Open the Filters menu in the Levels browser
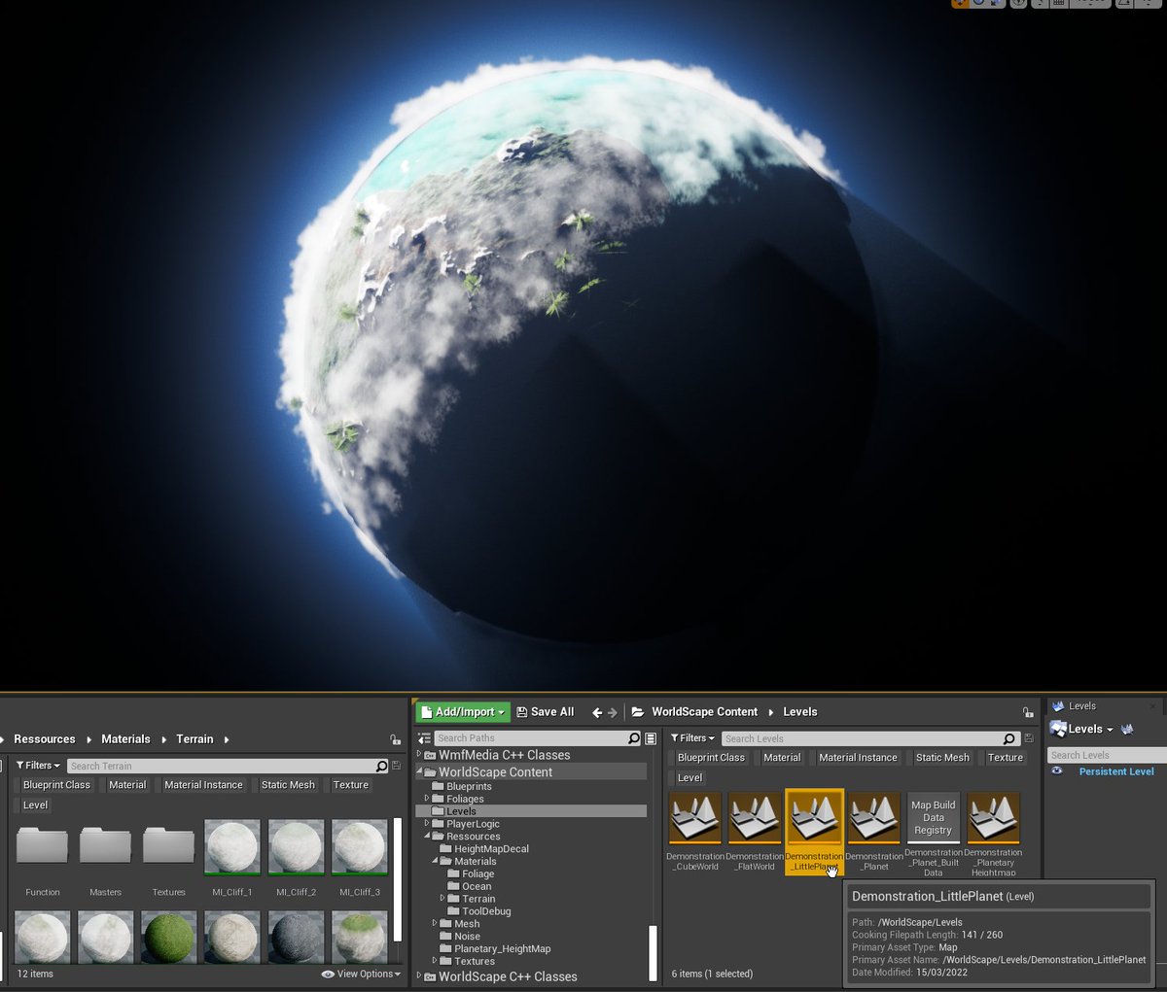Image resolution: width=1167 pixels, height=992 pixels. (691, 738)
